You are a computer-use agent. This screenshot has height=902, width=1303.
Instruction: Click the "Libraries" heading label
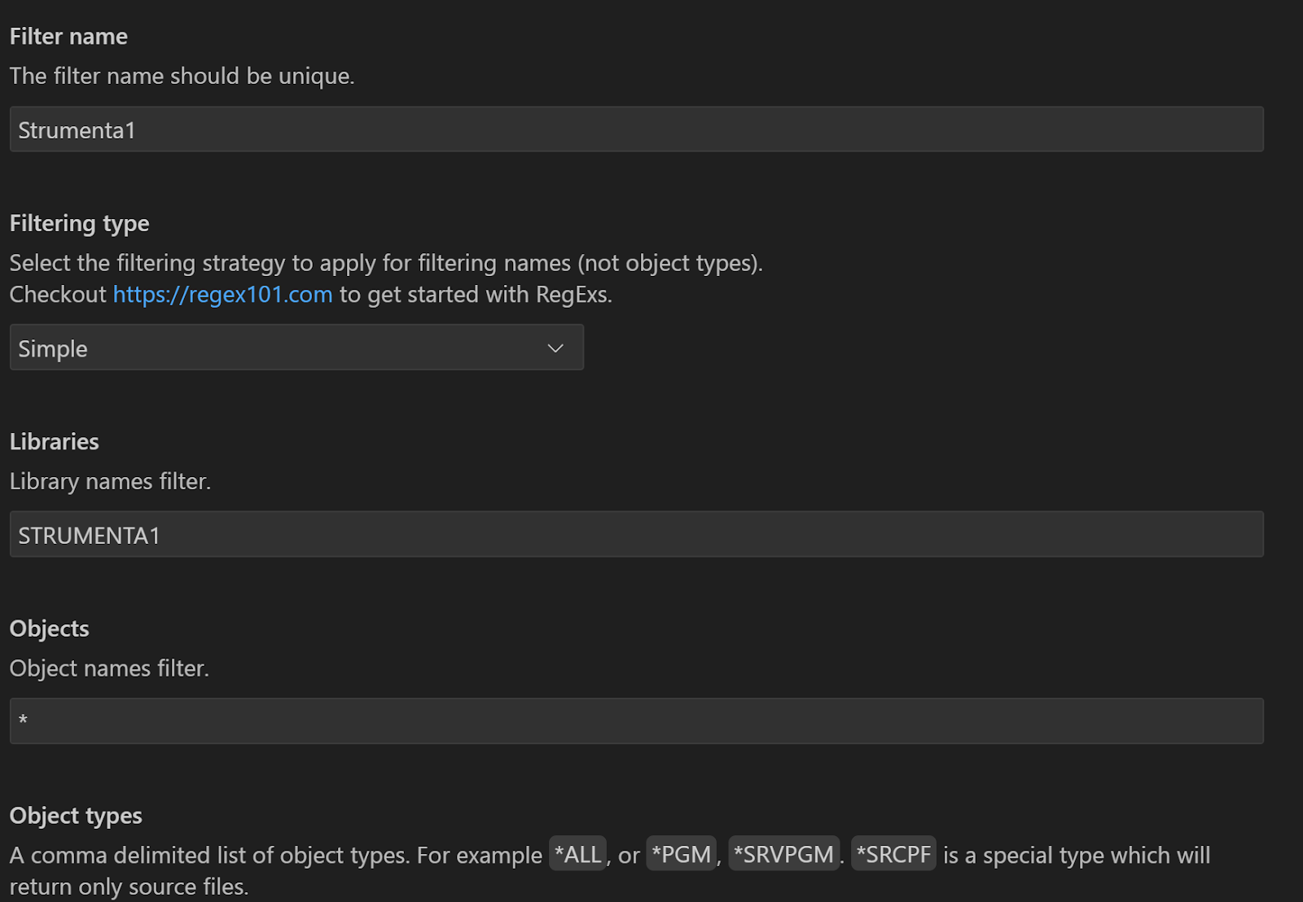[54, 442]
